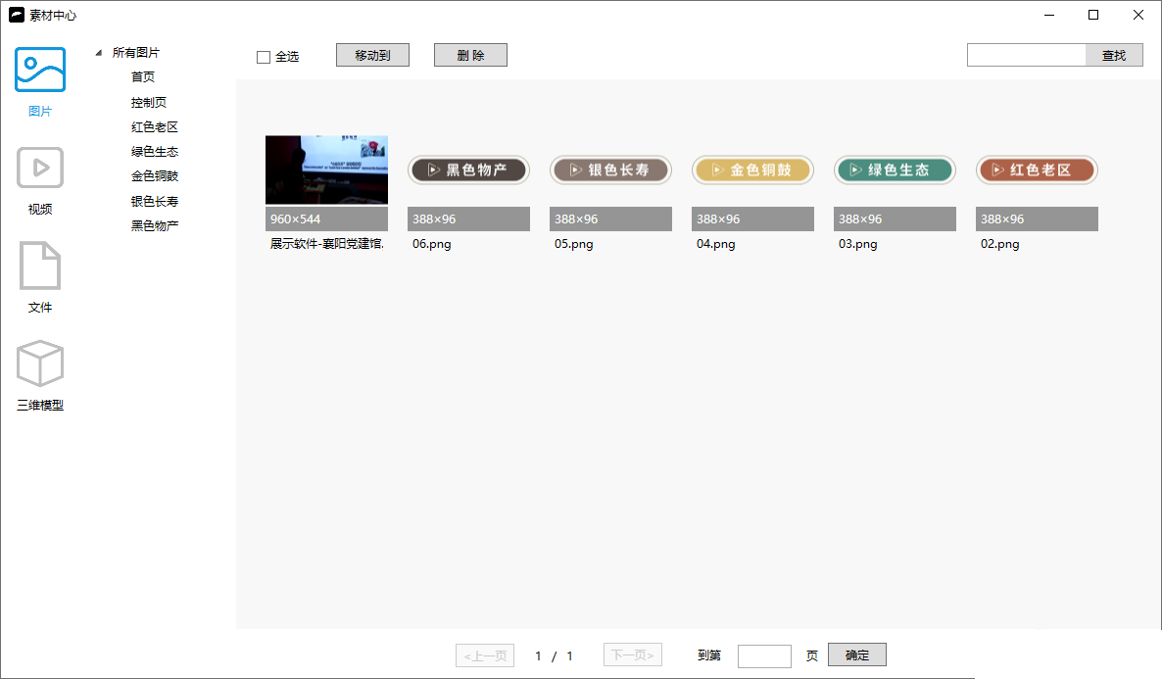The image size is (1162, 679).
Task: Click the search input field
Action: coord(1026,55)
